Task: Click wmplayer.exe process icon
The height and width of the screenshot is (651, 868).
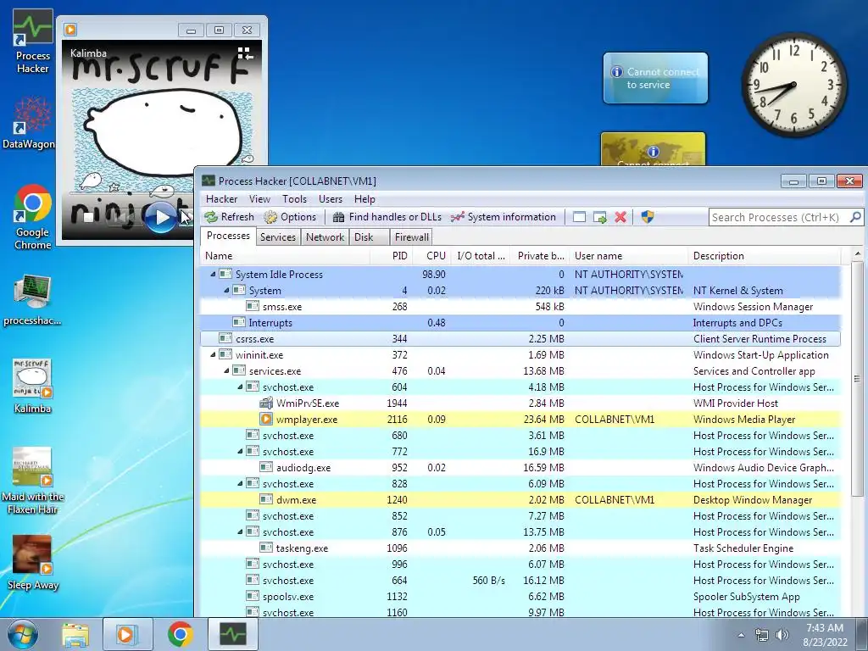Action: (266, 420)
